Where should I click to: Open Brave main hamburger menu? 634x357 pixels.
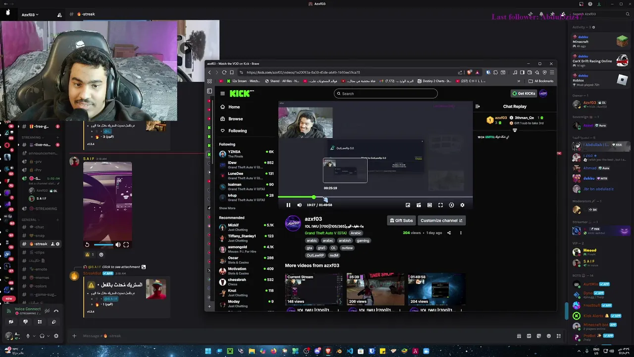pos(552,72)
